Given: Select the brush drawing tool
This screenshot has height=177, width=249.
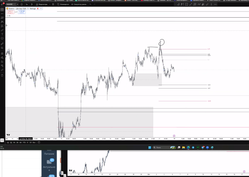Looking at the screenshot, I should [2, 30].
